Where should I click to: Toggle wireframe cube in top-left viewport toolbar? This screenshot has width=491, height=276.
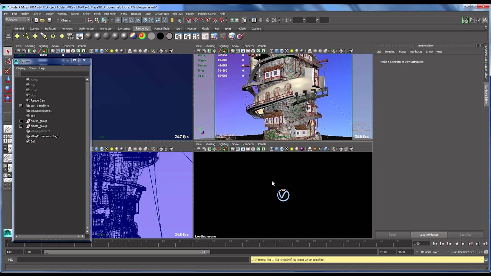tap(91, 51)
